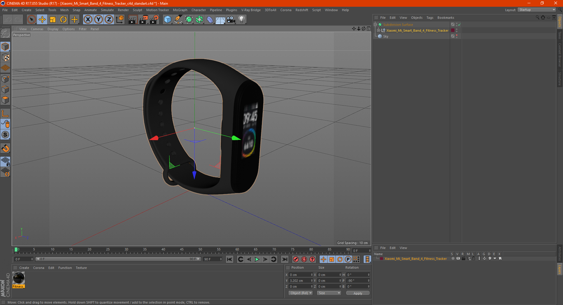Viewport: 563px width, 305px height.
Task: Collapse Subdivision Surface tree item
Action: [375, 25]
